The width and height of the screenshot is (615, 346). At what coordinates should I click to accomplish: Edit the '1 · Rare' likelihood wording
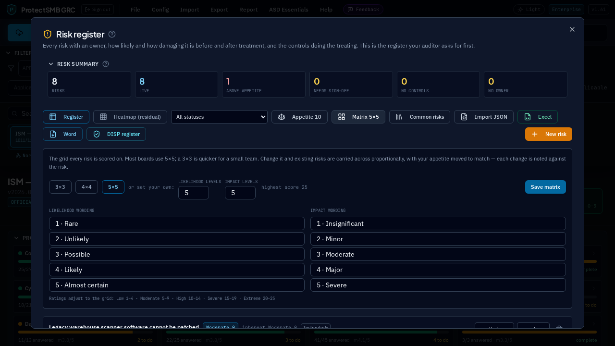pyautogui.click(x=177, y=223)
